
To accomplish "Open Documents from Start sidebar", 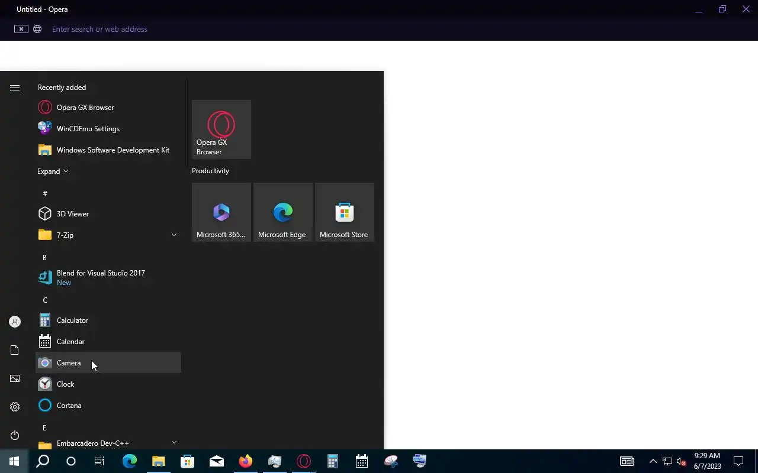I will [x=15, y=350].
